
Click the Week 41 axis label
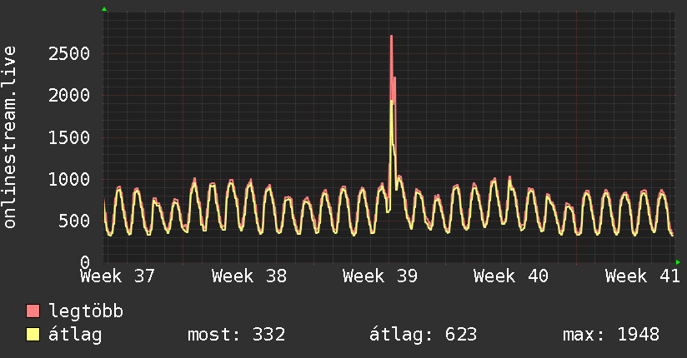(642, 276)
